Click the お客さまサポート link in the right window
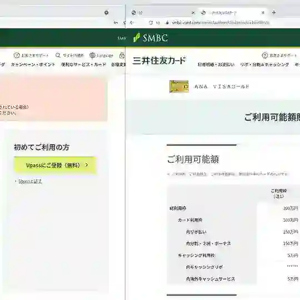 (283, 56)
